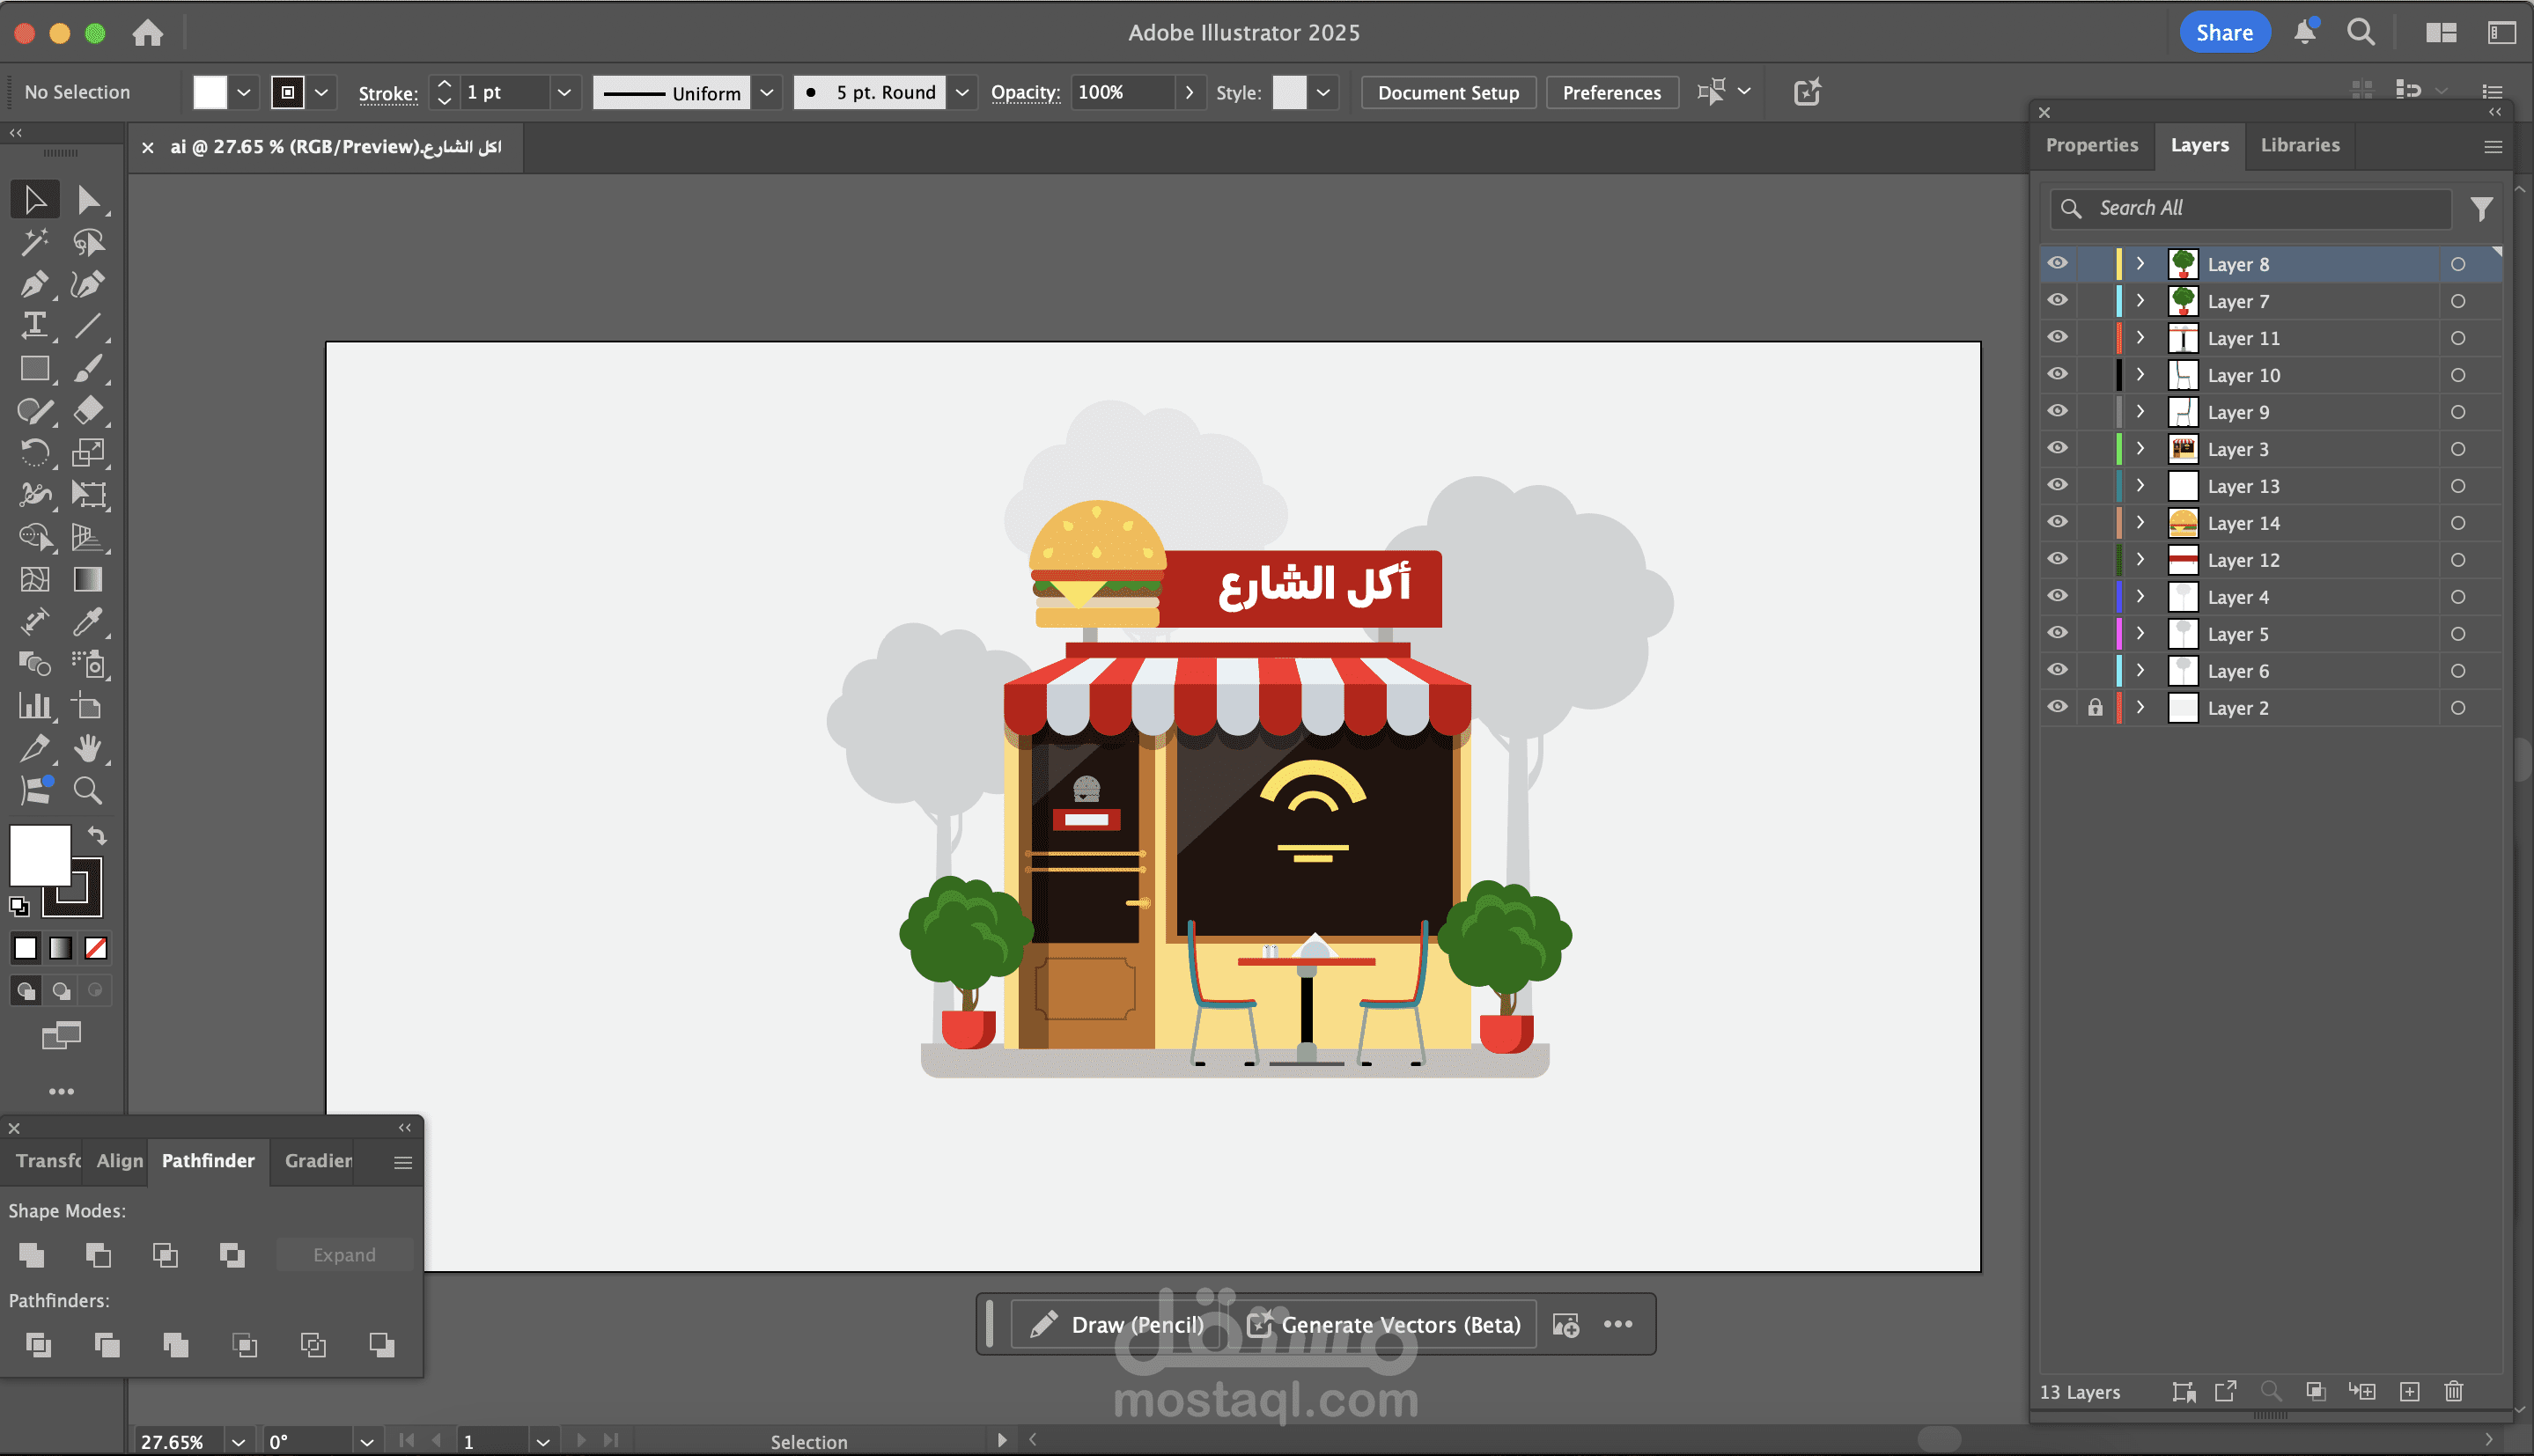2534x1456 pixels.
Task: Click the Document Setup button
Action: (1447, 92)
